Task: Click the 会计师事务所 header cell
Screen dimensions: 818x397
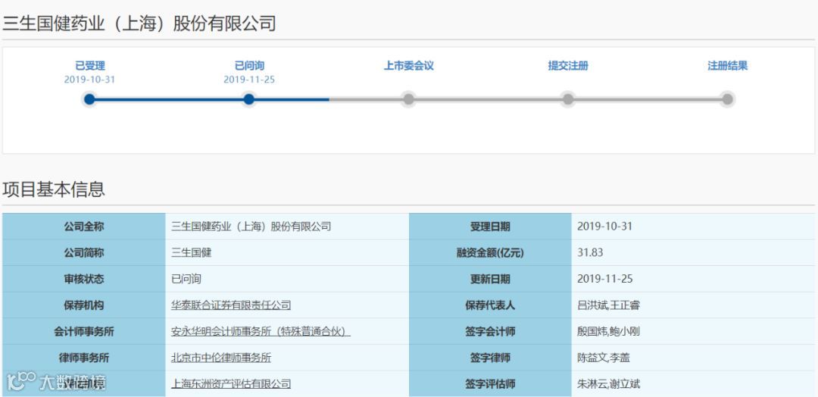Action: click(x=84, y=331)
